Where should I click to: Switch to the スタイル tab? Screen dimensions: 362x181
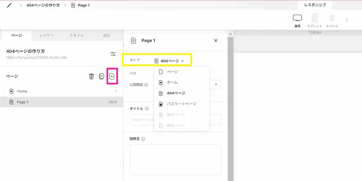76,35
